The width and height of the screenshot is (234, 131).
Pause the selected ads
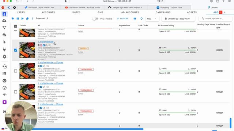[x=18, y=19]
